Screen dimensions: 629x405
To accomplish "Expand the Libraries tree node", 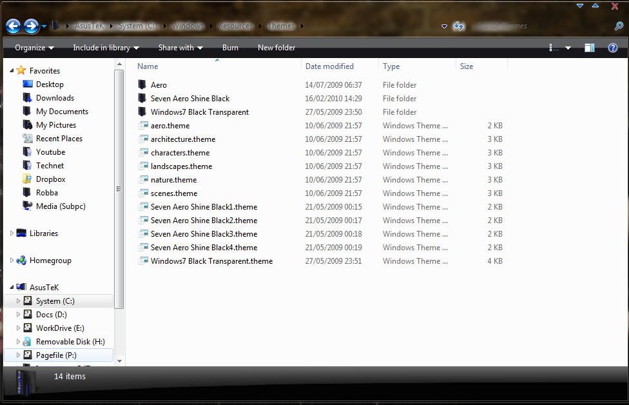I will (x=12, y=233).
